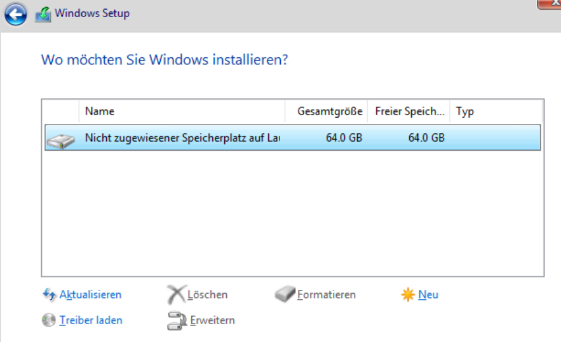
Task: Click the hard drive icon in partition row
Action: click(61, 140)
